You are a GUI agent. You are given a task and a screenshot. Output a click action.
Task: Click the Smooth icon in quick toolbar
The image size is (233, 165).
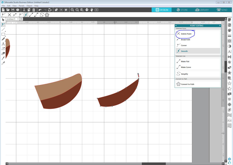(26, 15)
